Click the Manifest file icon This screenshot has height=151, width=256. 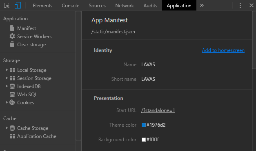pyautogui.click(x=12, y=28)
